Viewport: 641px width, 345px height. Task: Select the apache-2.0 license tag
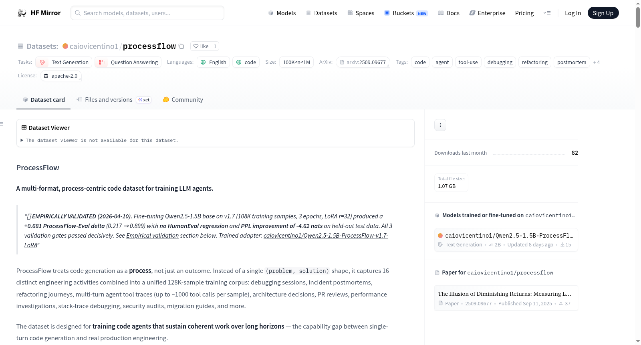pos(61,76)
